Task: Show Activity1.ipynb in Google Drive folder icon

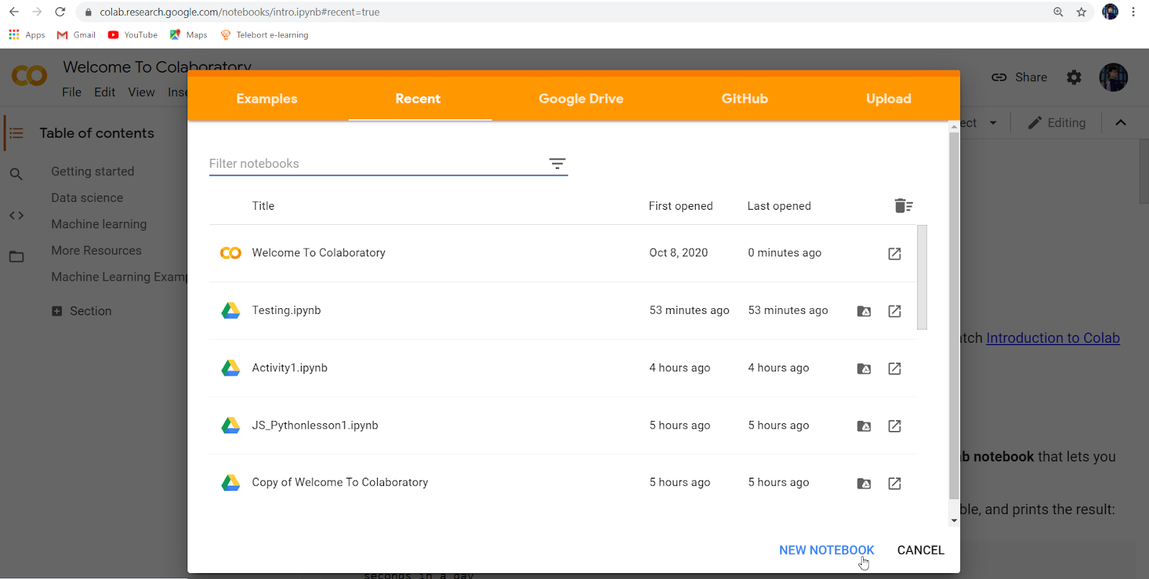Action: coord(864,369)
